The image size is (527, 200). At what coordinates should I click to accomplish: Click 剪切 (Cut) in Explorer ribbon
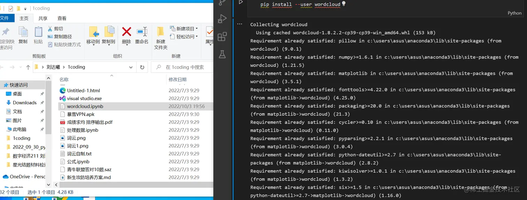pyautogui.click(x=55, y=29)
